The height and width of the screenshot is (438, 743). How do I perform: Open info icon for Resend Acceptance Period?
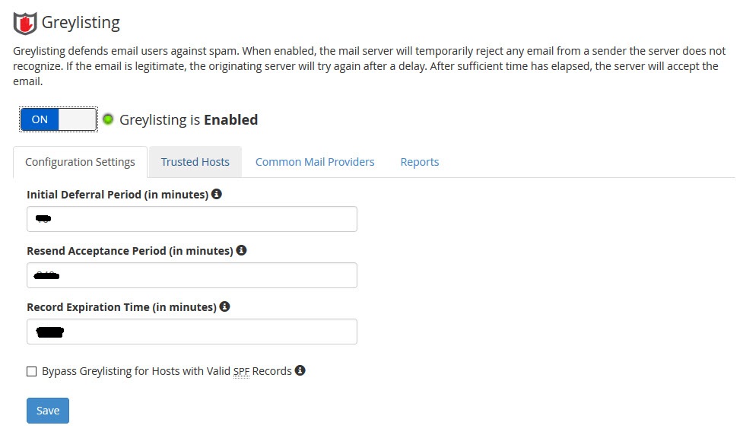point(241,250)
